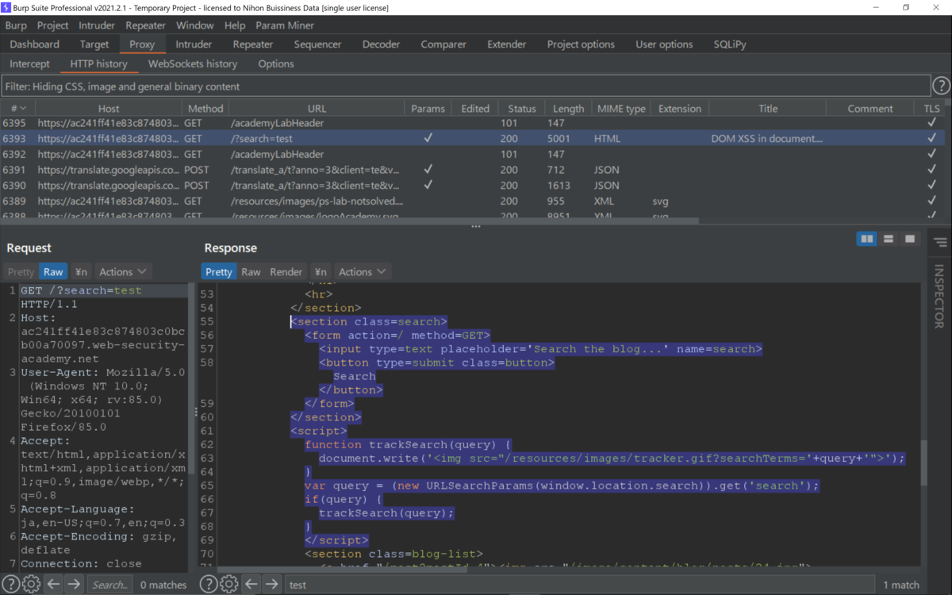Switch to top-bottom request/response layout icon
This screenshot has width=952, height=595.
(x=889, y=239)
